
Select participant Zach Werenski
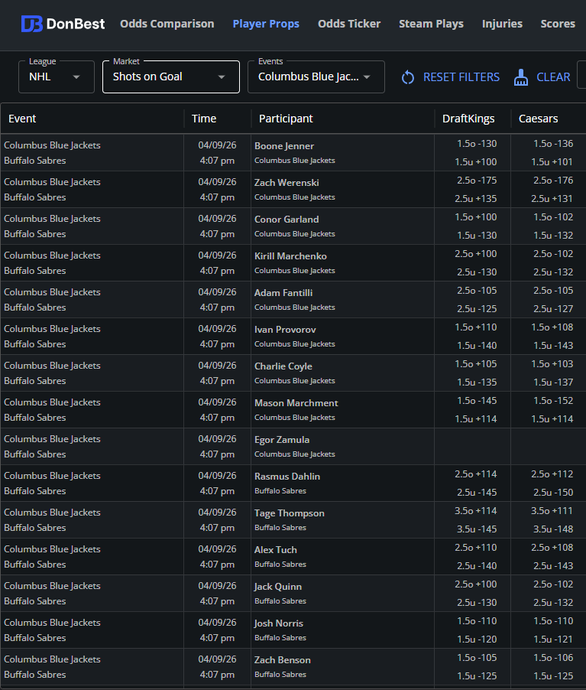[x=287, y=183]
